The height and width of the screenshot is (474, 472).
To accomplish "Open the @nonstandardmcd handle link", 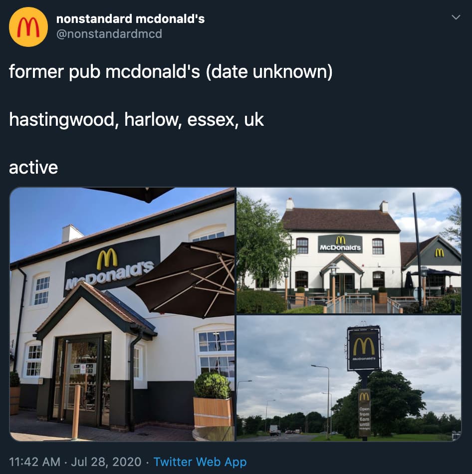I will (x=109, y=33).
